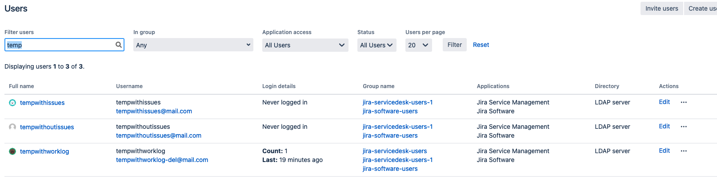717x189 pixels.
Task: Expand the In group dropdown
Action: [193, 45]
